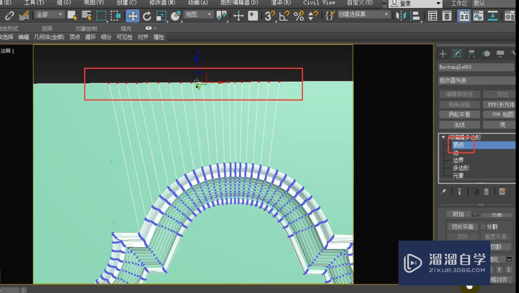
Task: Open the Curve Editor icon
Action: [x=478, y=16]
